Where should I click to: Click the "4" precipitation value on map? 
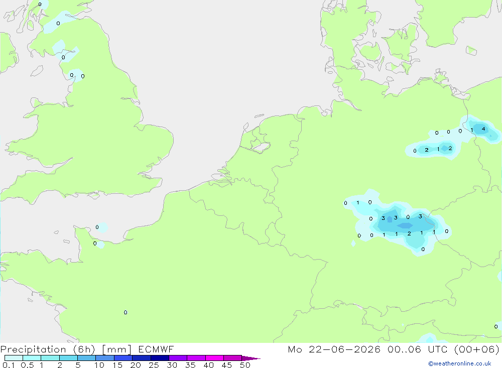(x=483, y=129)
